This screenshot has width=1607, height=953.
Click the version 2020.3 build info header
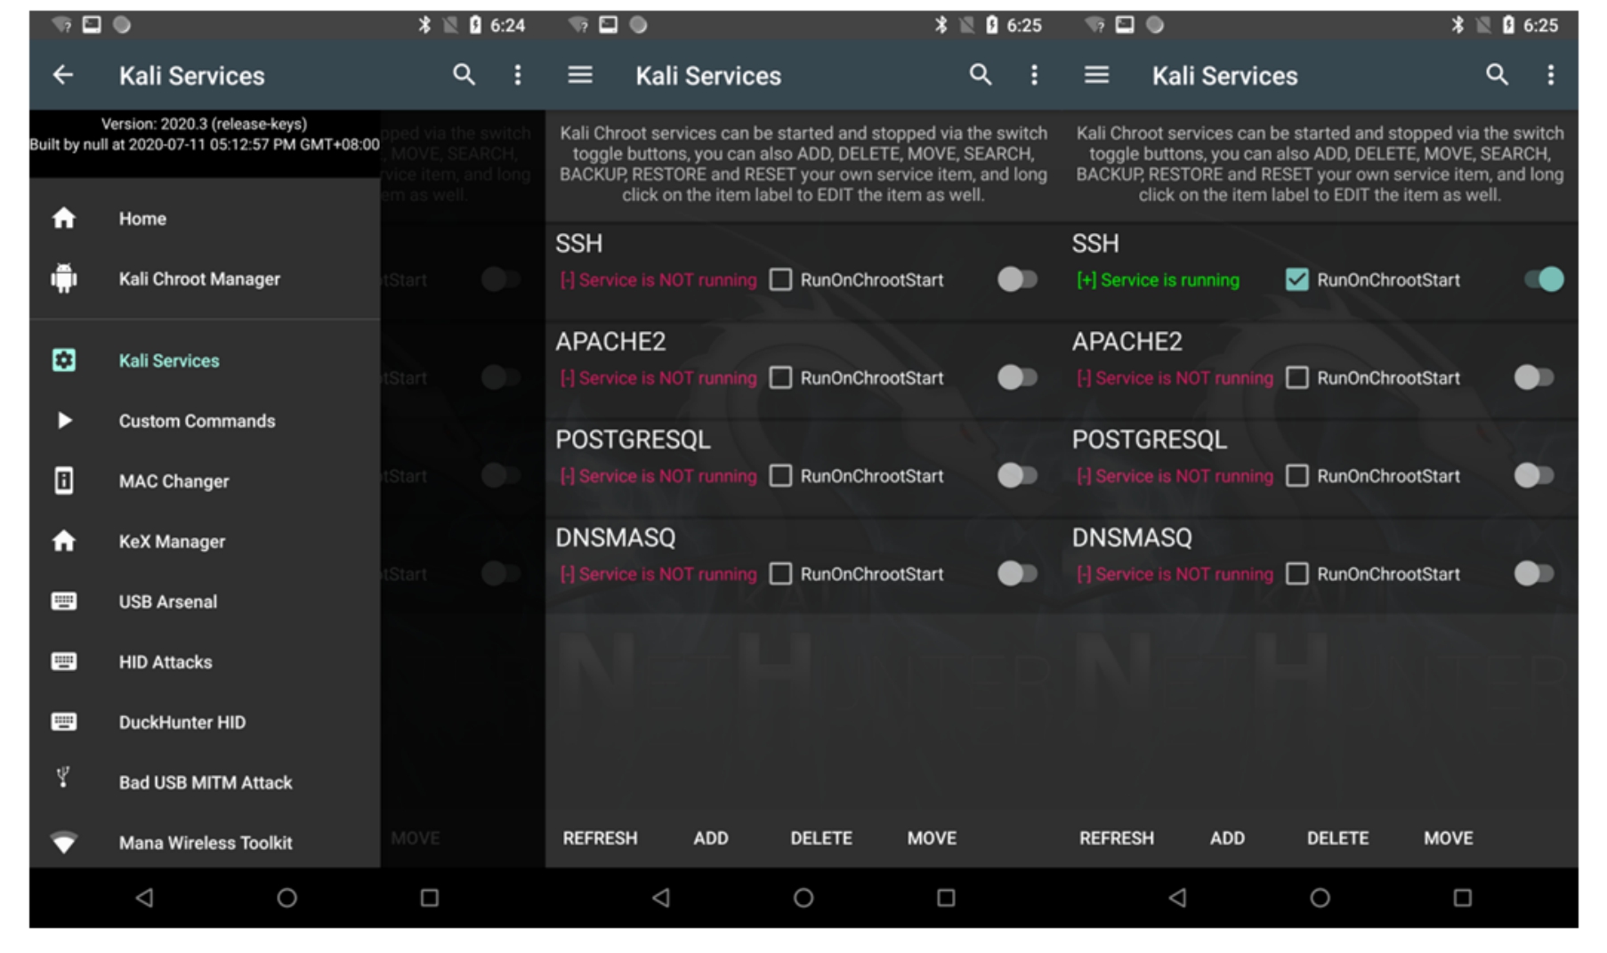pyautogui.click(x=205, y=134)
